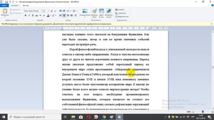Open Opera browser from taskbar
This screenshot has height=120, width=214.
coord(89,117)
